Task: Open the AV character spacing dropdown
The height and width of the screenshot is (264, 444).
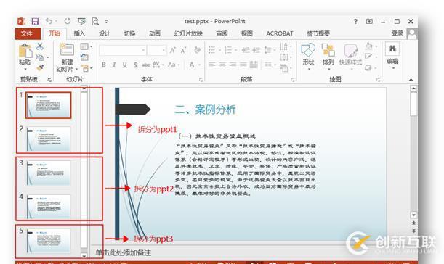Action: (x=158, y=65)
